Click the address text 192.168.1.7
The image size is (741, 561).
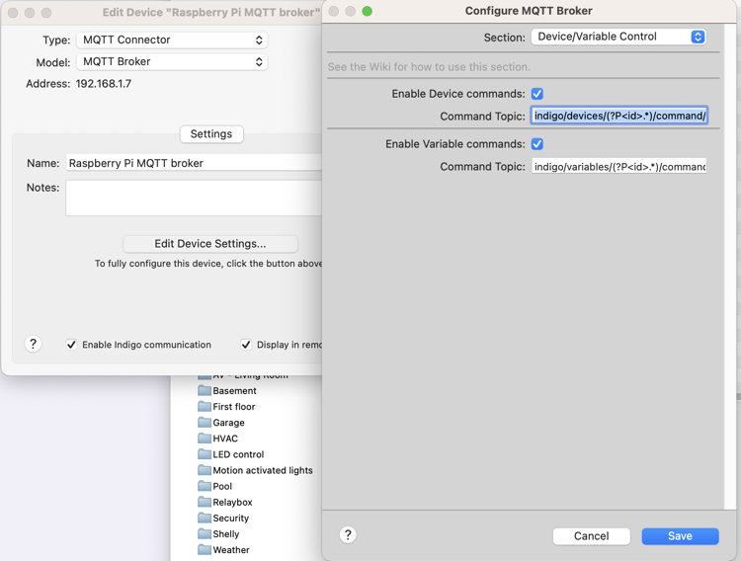[104, 84]
